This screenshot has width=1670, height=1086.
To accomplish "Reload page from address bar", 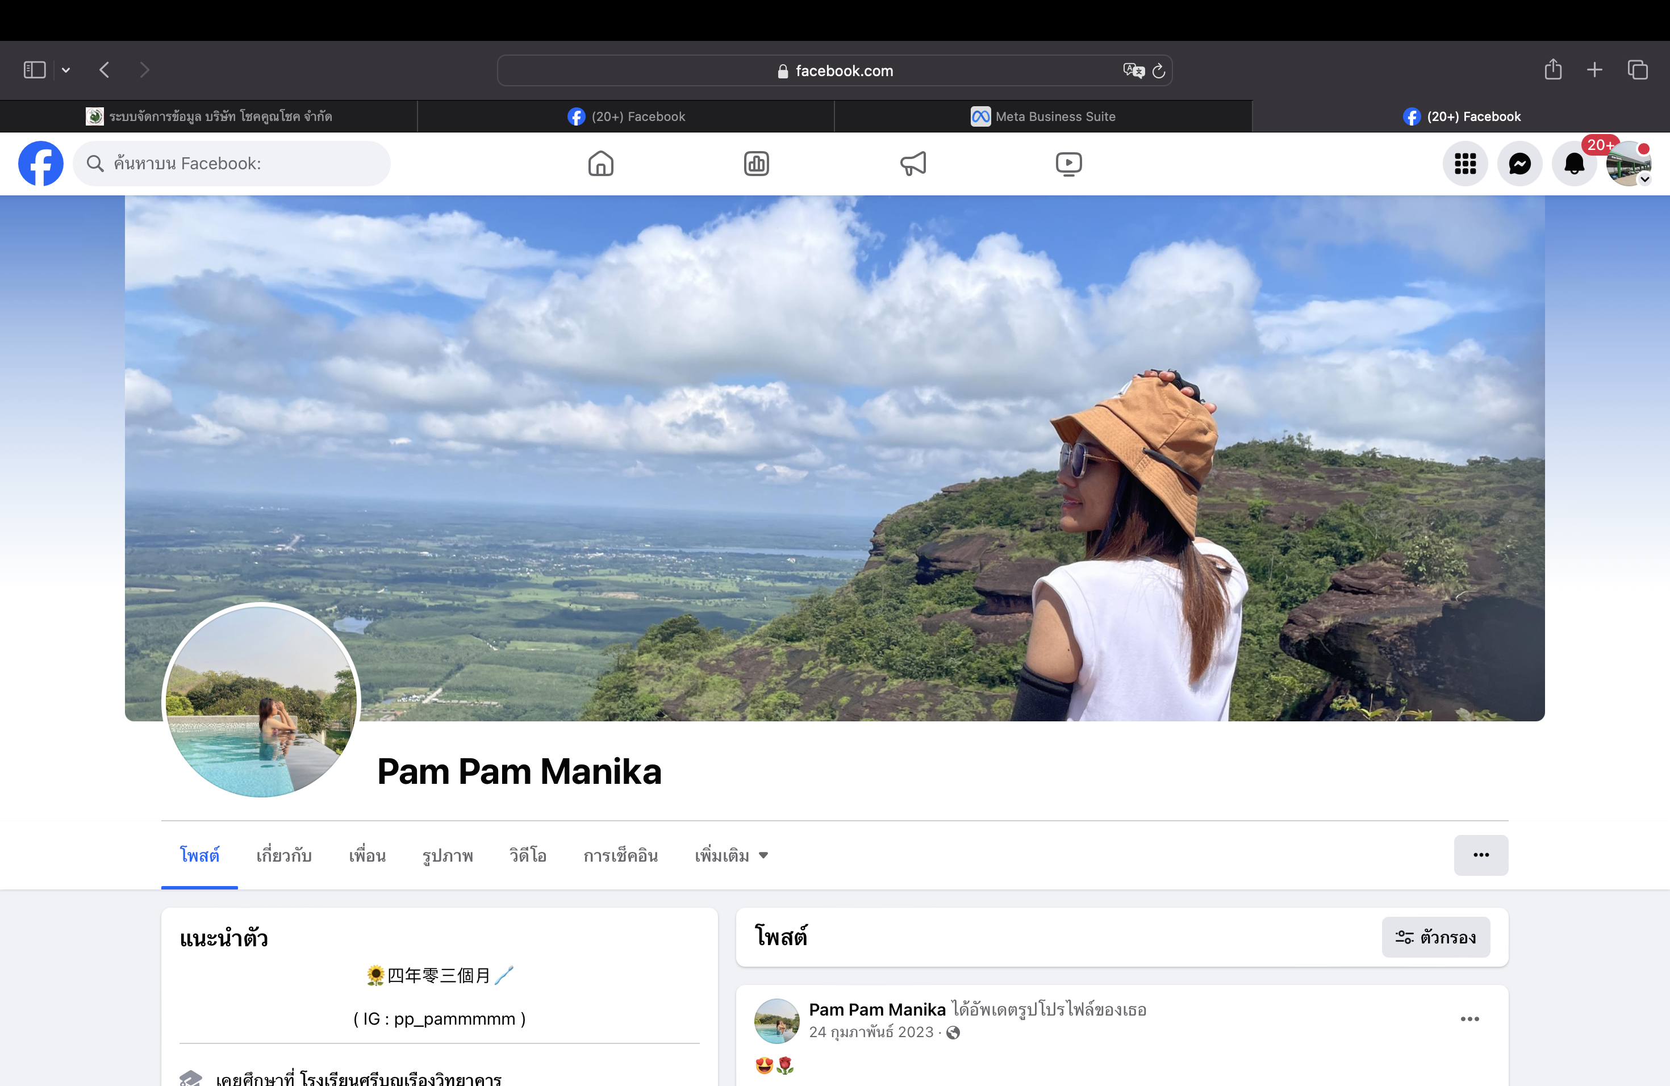I will point(1159,71).
